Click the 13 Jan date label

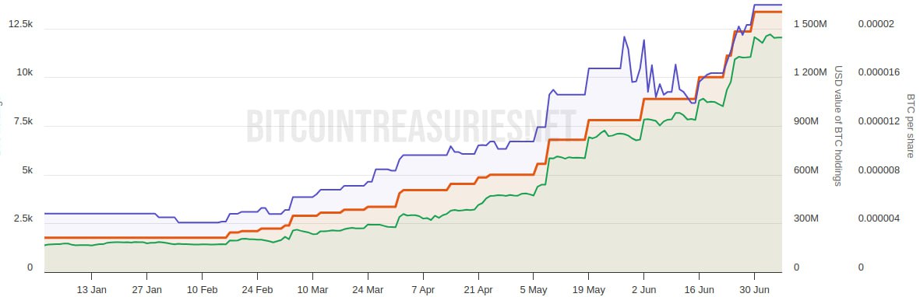pos(91,289)
